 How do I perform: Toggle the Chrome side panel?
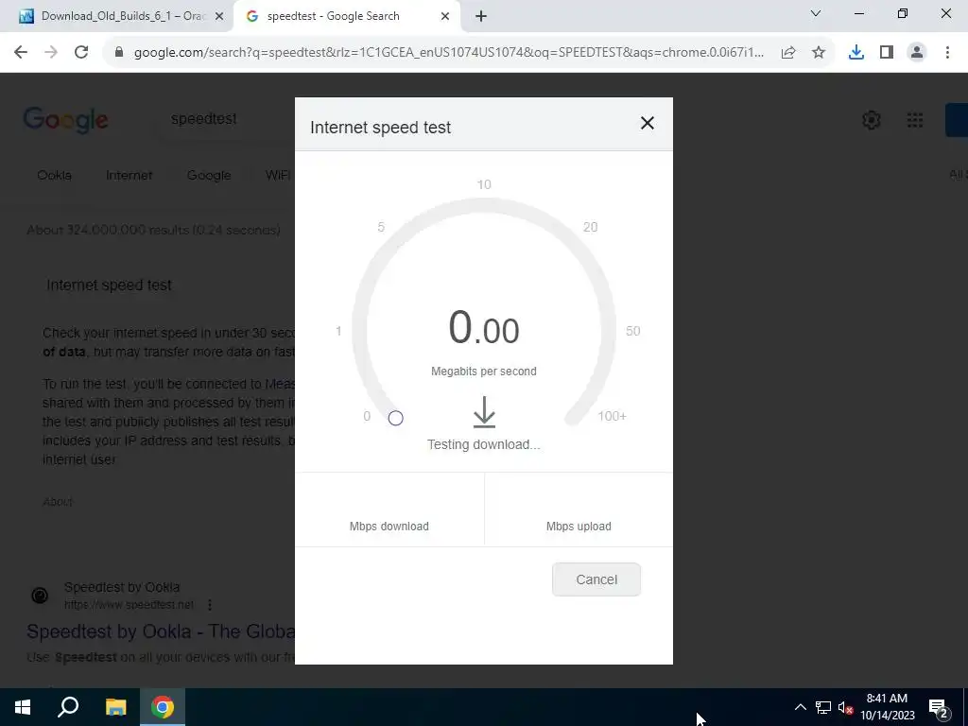pos(887,53)
